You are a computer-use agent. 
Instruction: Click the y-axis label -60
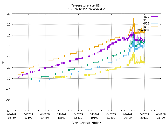[x=8, y=111]
